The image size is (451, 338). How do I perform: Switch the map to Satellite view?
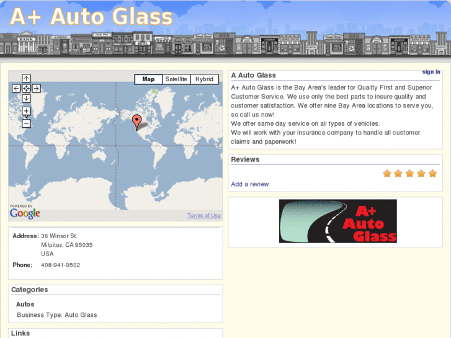(176, 79)
